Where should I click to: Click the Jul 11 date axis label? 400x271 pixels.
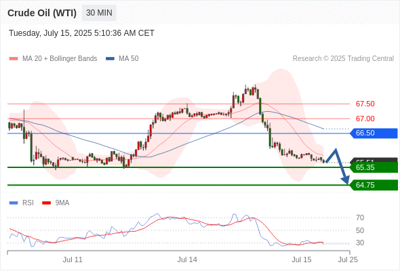pos(73,259)
